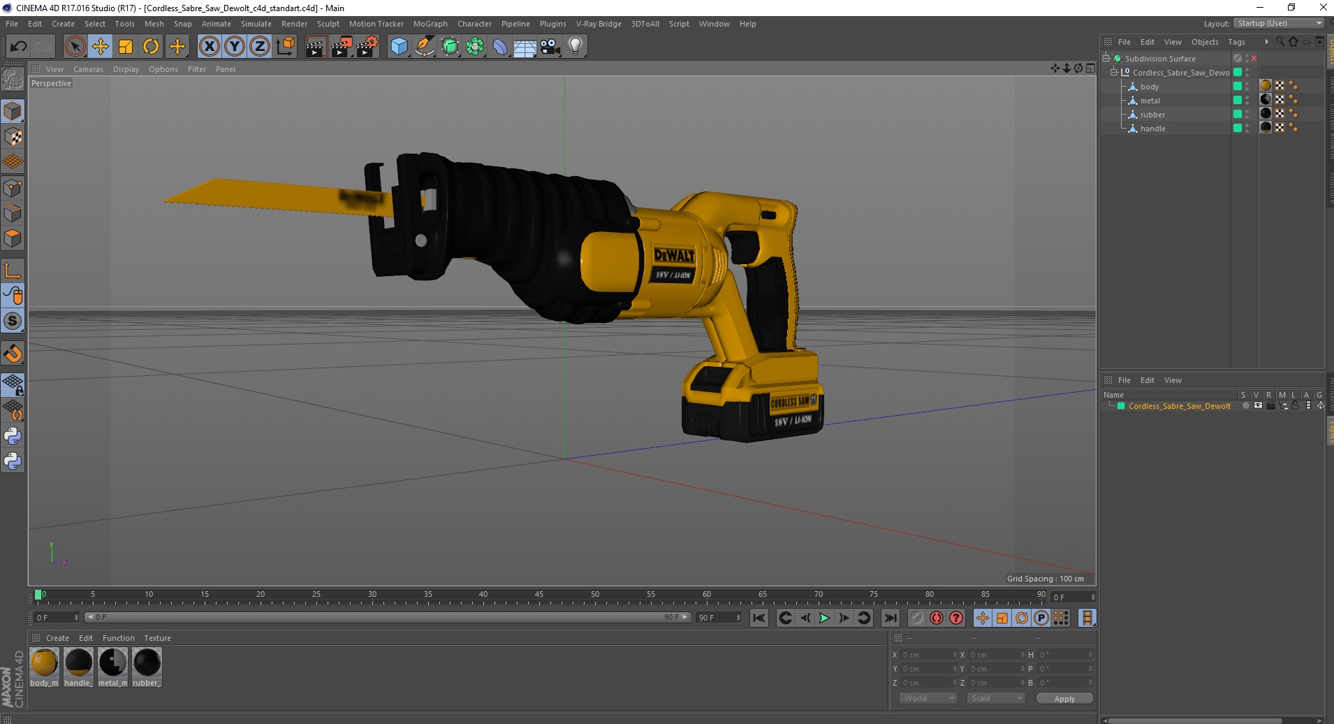Toggle layer color for metal object

pos(1237,100)
